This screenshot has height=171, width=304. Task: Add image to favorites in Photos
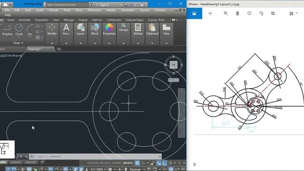[x=249, y=13]
